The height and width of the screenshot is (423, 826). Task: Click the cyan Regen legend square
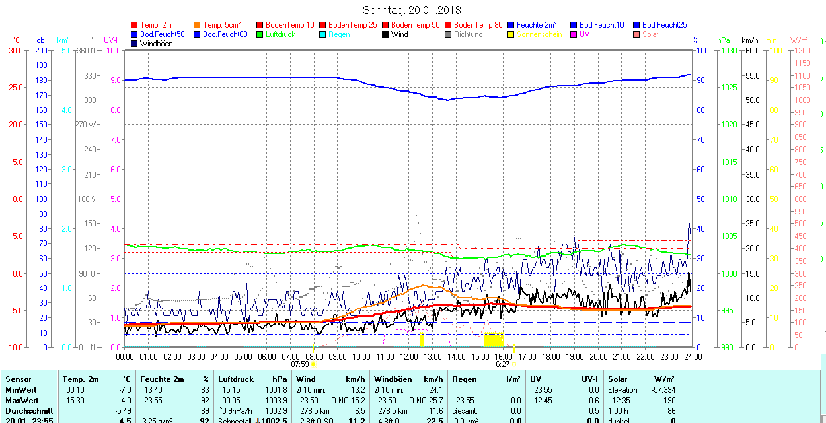323,34
